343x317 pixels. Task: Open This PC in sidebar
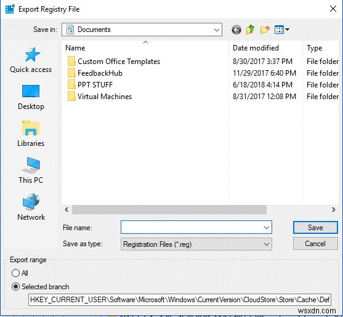pyautogui.click(x=31, y=171)
